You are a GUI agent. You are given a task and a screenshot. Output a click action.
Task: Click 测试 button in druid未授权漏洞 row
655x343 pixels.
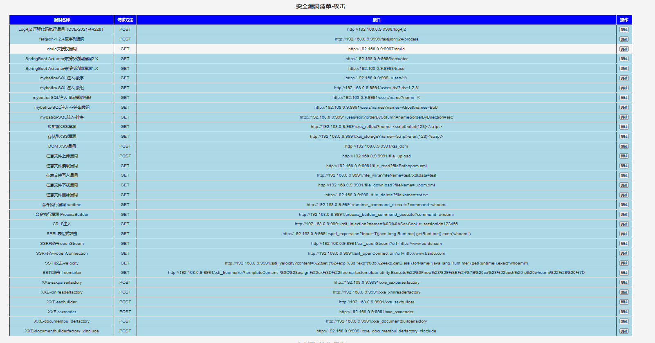pos(624,49)
